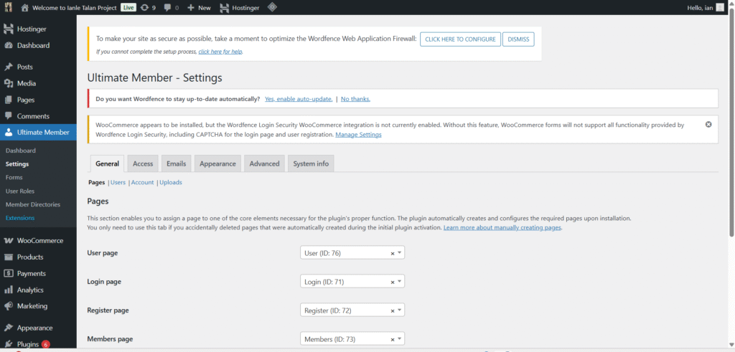Dismiss the WooCommerce integration notice
This screenshot has width=735, height=352.
(708, 124)
